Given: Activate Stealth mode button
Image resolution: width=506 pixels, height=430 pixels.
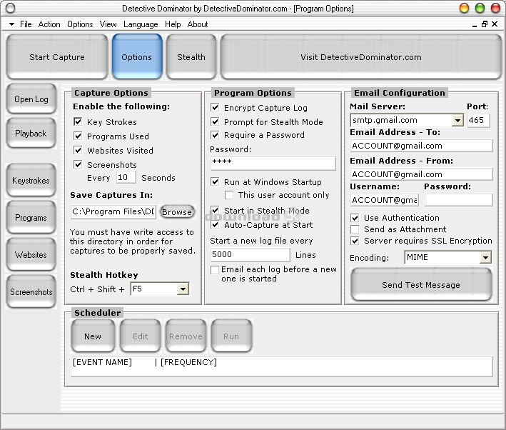Looking at the screenshot, I should click(x=191, y=57).
